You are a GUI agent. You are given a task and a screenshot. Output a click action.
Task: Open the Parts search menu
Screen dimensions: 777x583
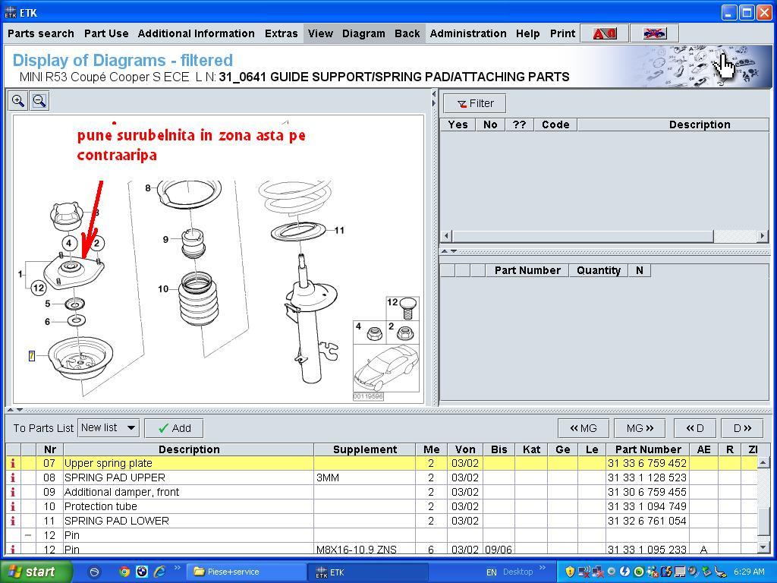click(x=41, y=33)
